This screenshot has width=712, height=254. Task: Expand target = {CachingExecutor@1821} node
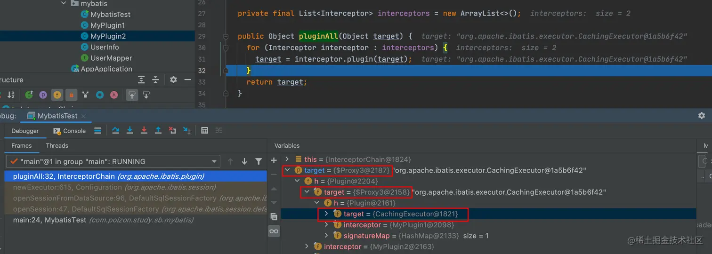(x=326, y=214)
